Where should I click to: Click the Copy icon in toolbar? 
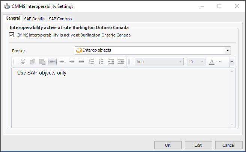33,62
